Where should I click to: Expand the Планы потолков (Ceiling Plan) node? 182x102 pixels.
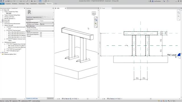[x=3, y=15]
